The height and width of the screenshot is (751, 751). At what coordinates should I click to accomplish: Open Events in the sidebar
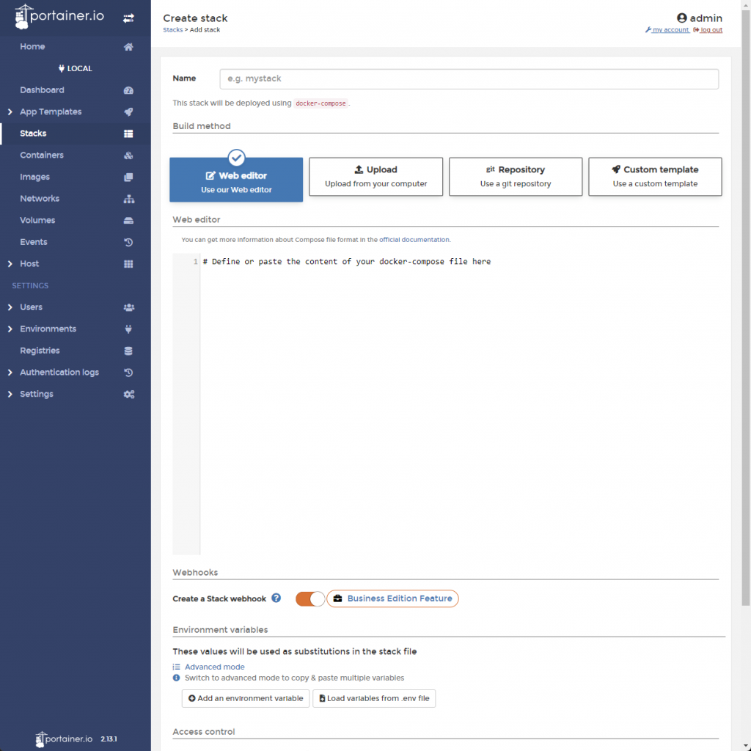tap(34, 242)
